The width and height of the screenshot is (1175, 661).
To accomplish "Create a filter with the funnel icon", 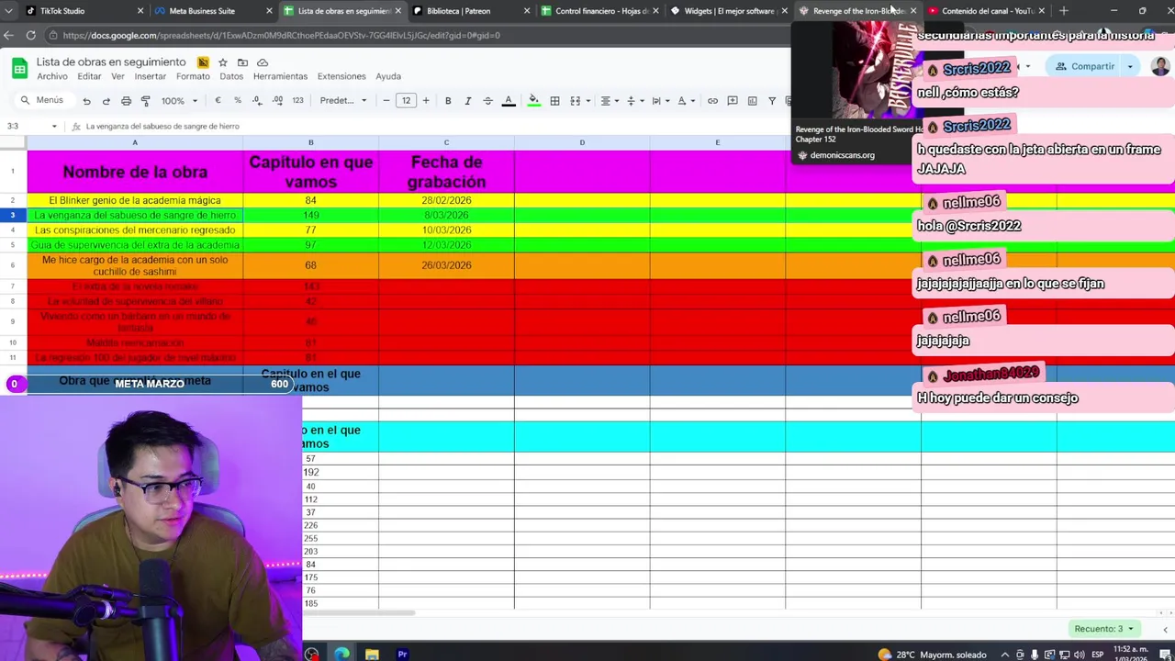I will [772, 101].
